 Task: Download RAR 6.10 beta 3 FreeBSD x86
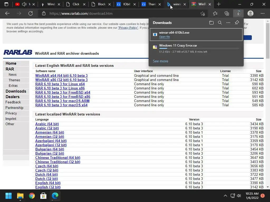[x=63, y=97]
